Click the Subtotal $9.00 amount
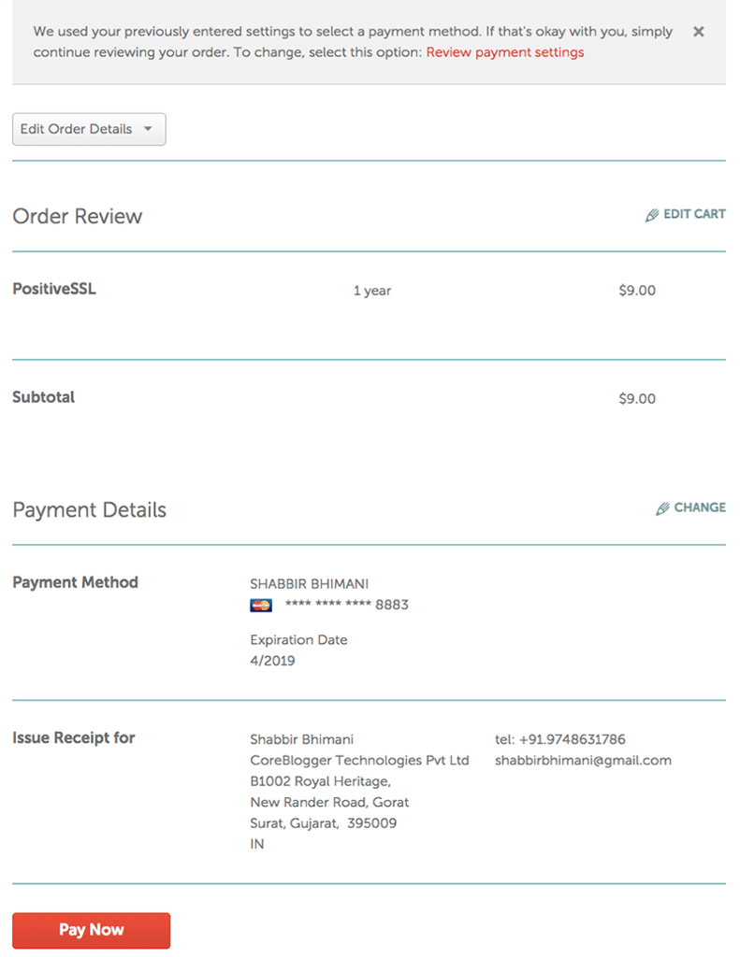740x957 pixels. pyautogui.click(x=637, y=398)
